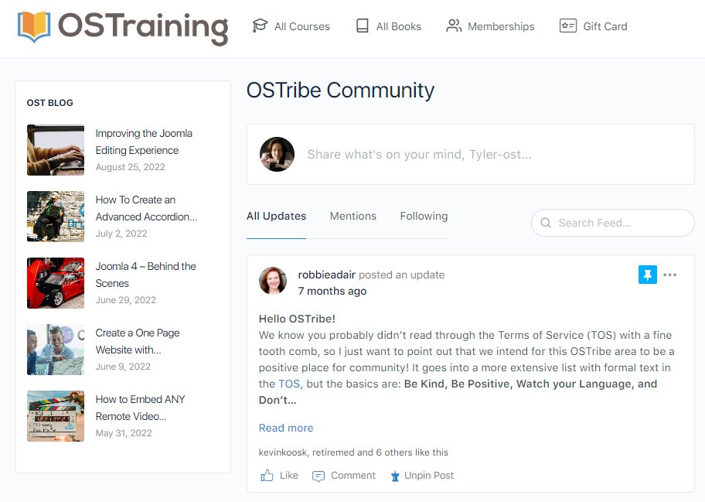Click the '7 months ago' timestamp
705x502 pixels.
coord(332,291)
